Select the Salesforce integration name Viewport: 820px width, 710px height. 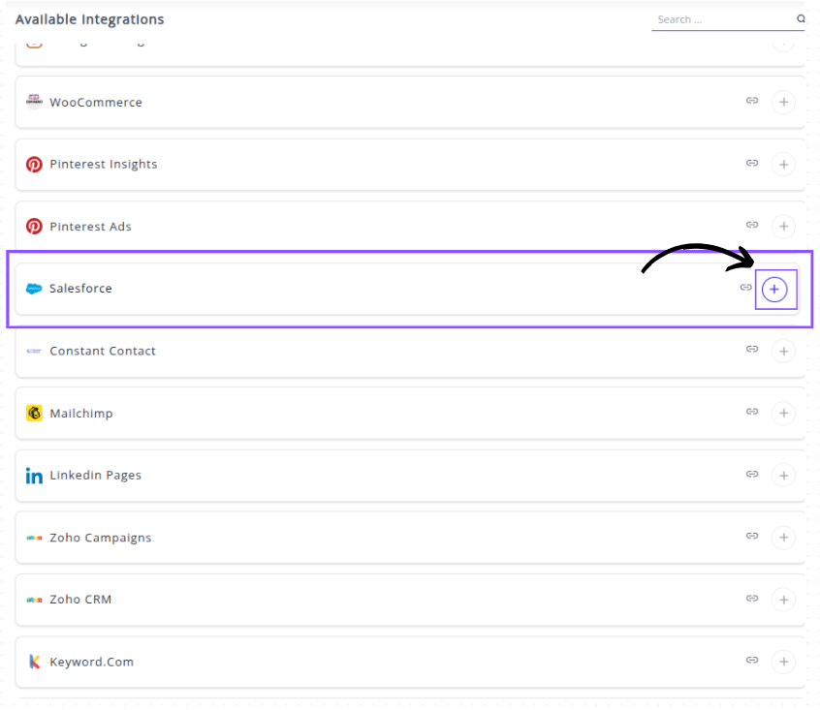click(80, 289)
